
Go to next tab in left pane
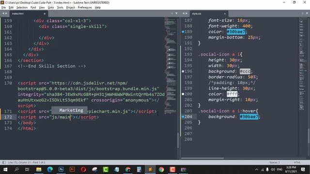tap(6, 14)
